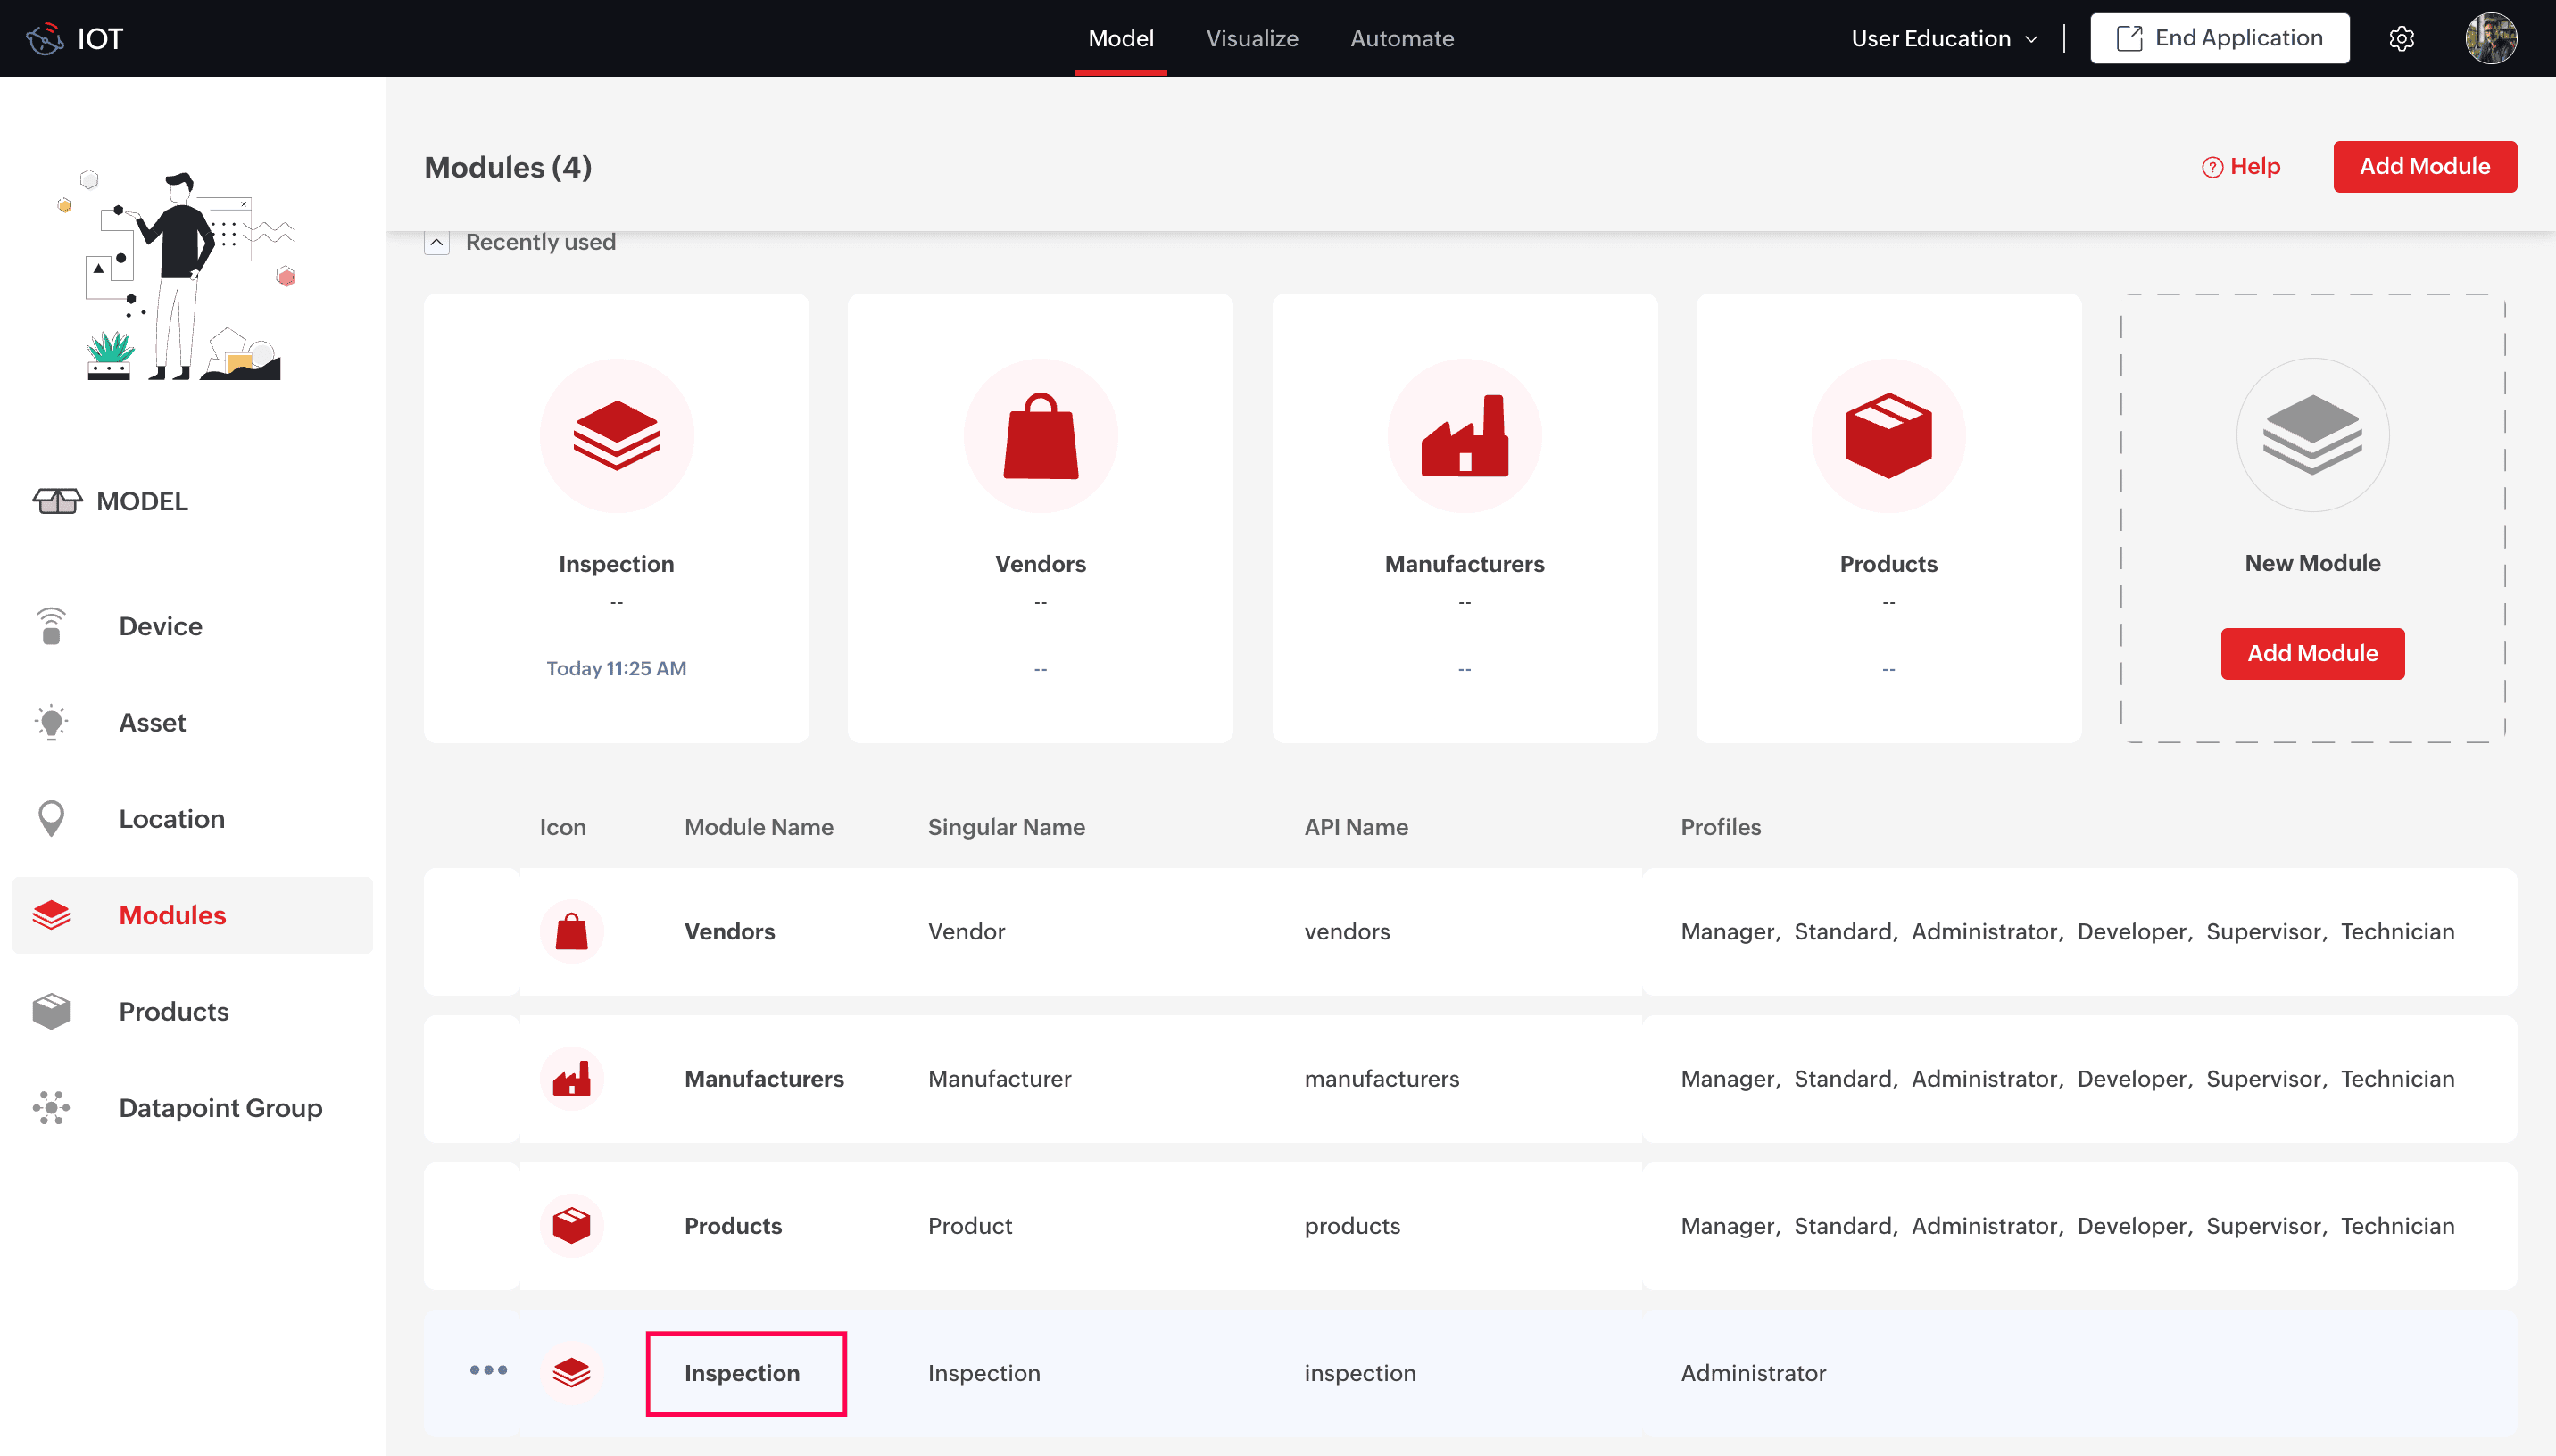Viewport: 2556px width, 1456px height.
Task: Open the User Education dropdown
Action: (1943, 38)
